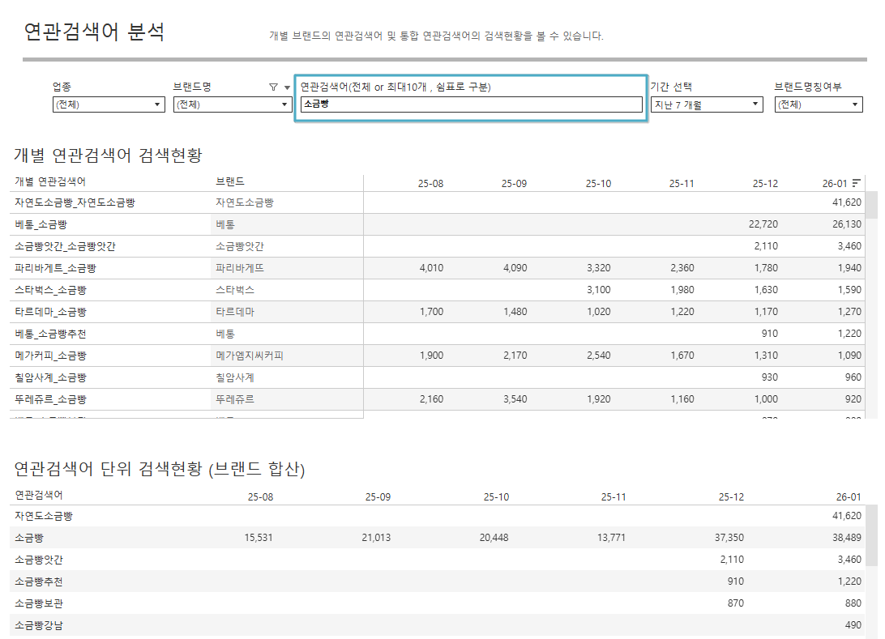The image size is (885, 639).
Task: Select the 파리바게트_소금빵 row label
Action: (x=56, y=268)
